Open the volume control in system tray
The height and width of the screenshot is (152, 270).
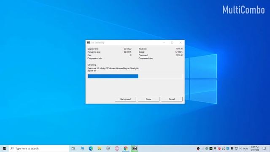tap(240, 148)
